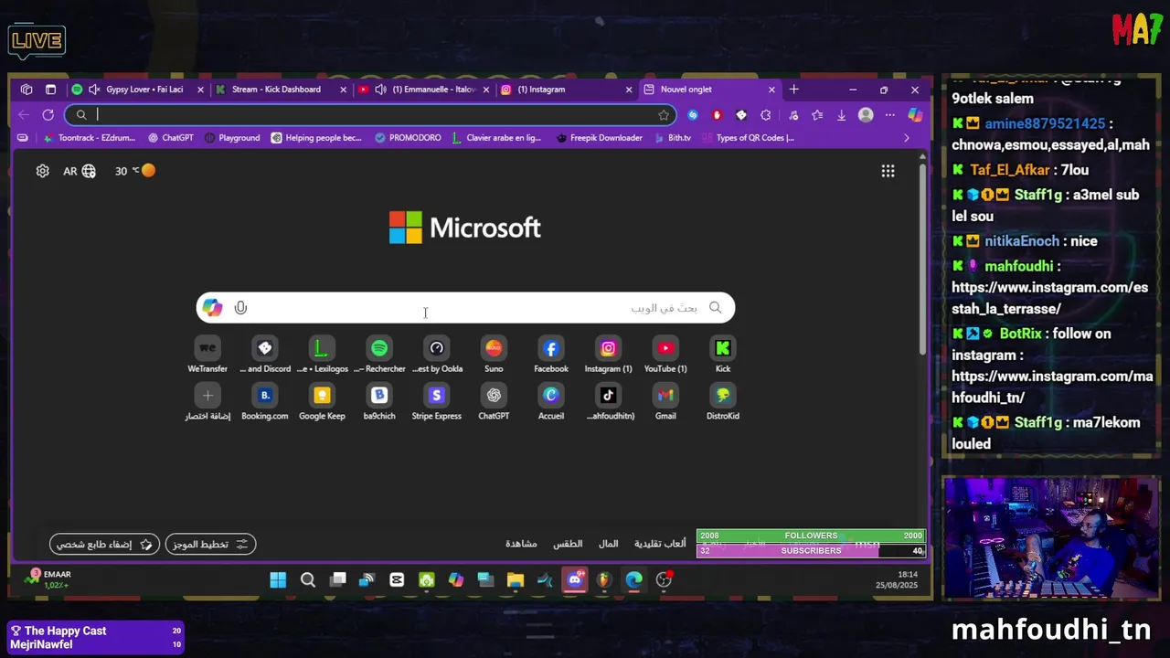1170x658 pixels.
Task: Close the Instagram tab
Action: coord(628,90)
